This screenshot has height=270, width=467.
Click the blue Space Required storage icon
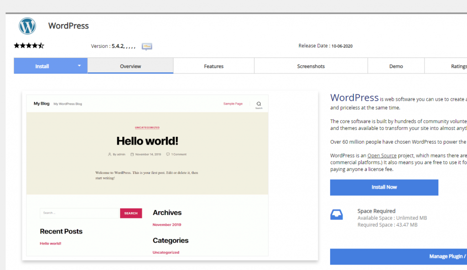coord(337,214)
